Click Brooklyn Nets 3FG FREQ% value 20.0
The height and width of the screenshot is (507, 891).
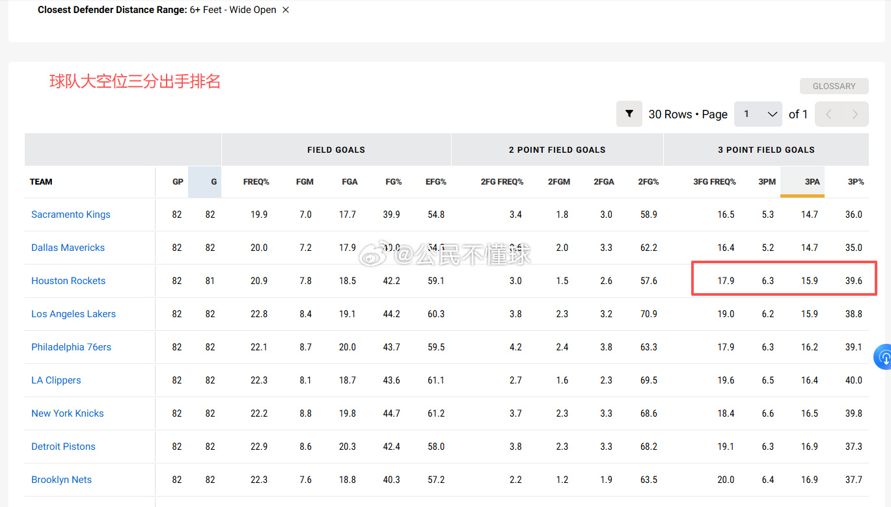click(x=726, y=480)
